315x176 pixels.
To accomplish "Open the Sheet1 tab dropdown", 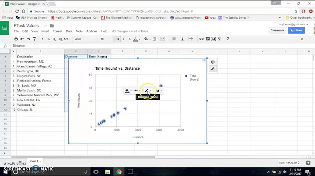I will click(x=41, y=161).
